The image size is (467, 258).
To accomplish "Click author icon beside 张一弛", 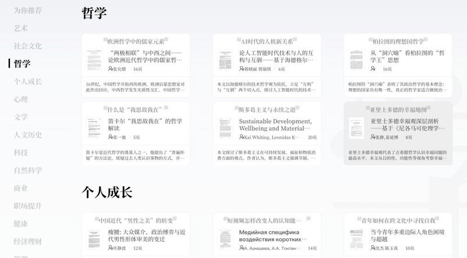I will tap(111, 137).
